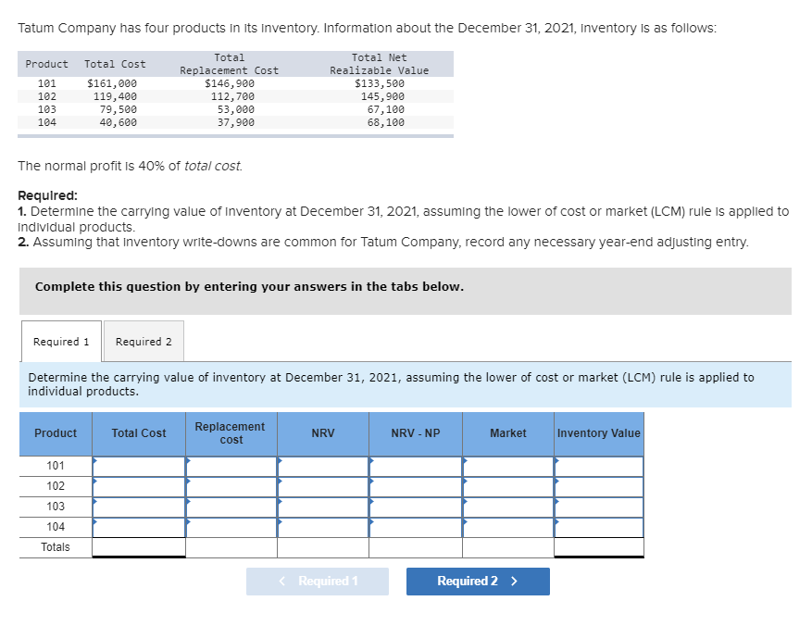The image size is (812, 626).
Task: Select Inventory Value input for product 101
Action: pyautogui.click(x=599, y=467)
